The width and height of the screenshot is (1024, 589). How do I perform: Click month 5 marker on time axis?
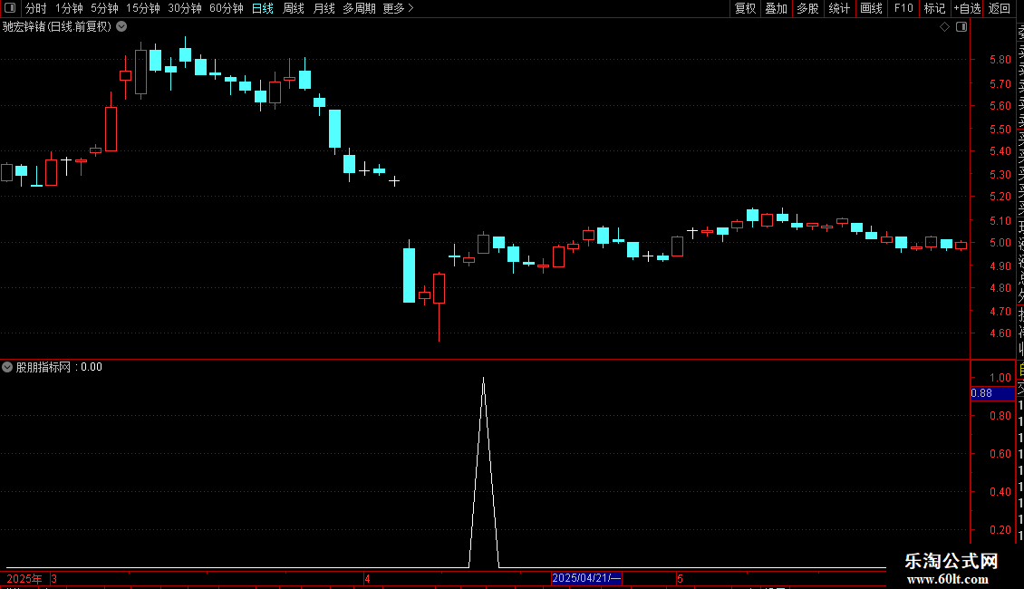(x=680, y=578)
